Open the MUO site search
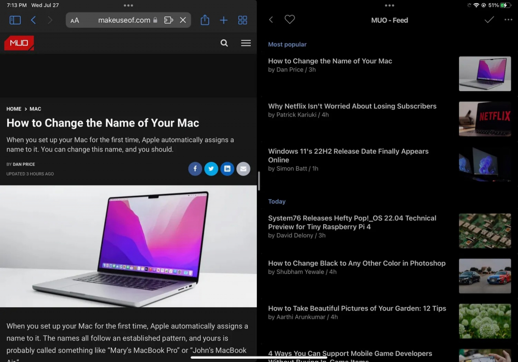 tap(224, 43)
